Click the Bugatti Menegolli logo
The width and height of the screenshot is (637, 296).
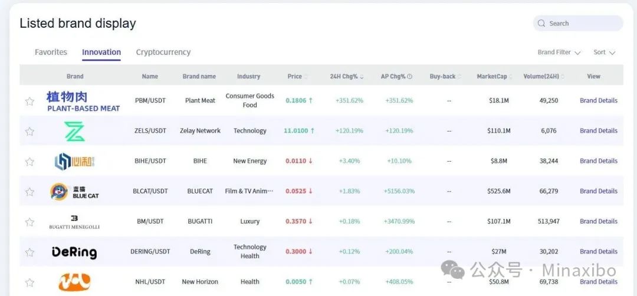(74, 222)
